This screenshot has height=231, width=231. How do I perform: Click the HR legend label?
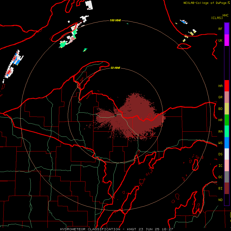coord(220,120)
